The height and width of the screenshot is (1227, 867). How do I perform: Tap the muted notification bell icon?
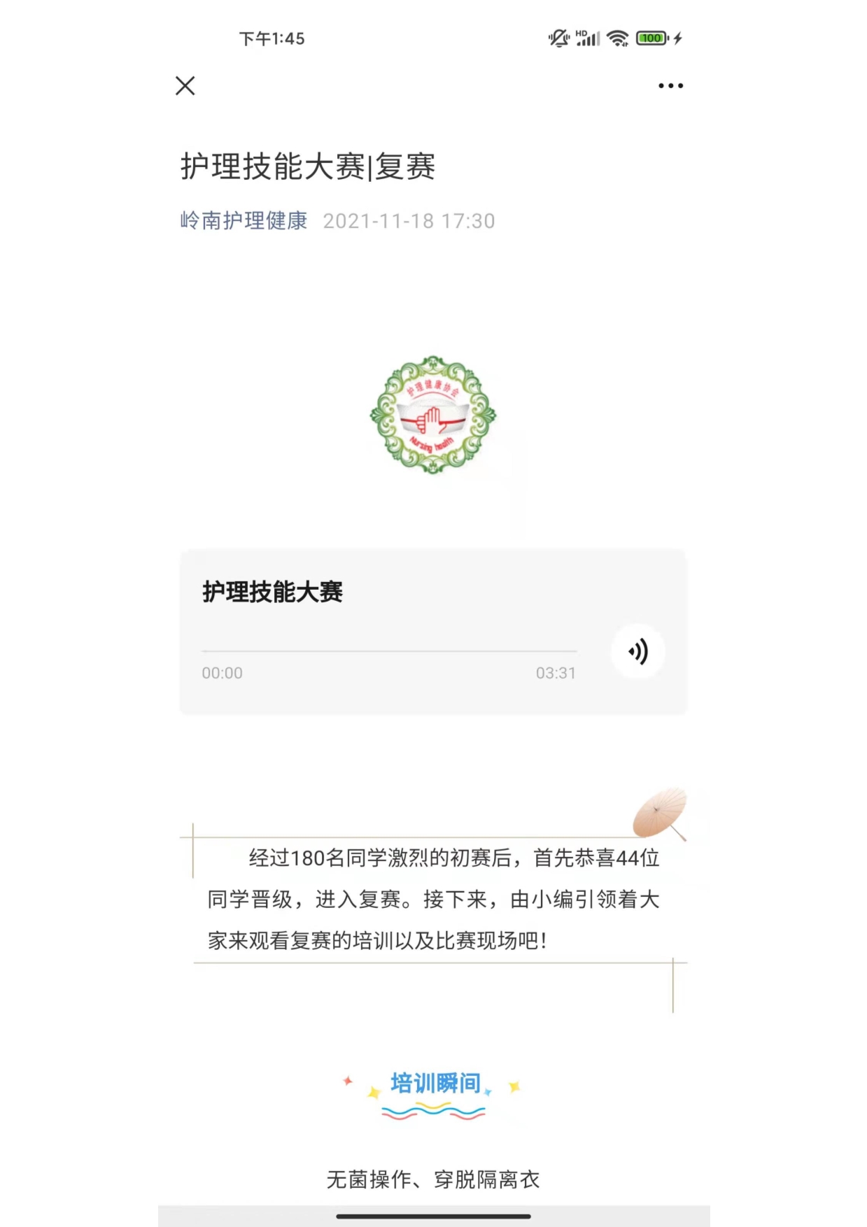558,38
